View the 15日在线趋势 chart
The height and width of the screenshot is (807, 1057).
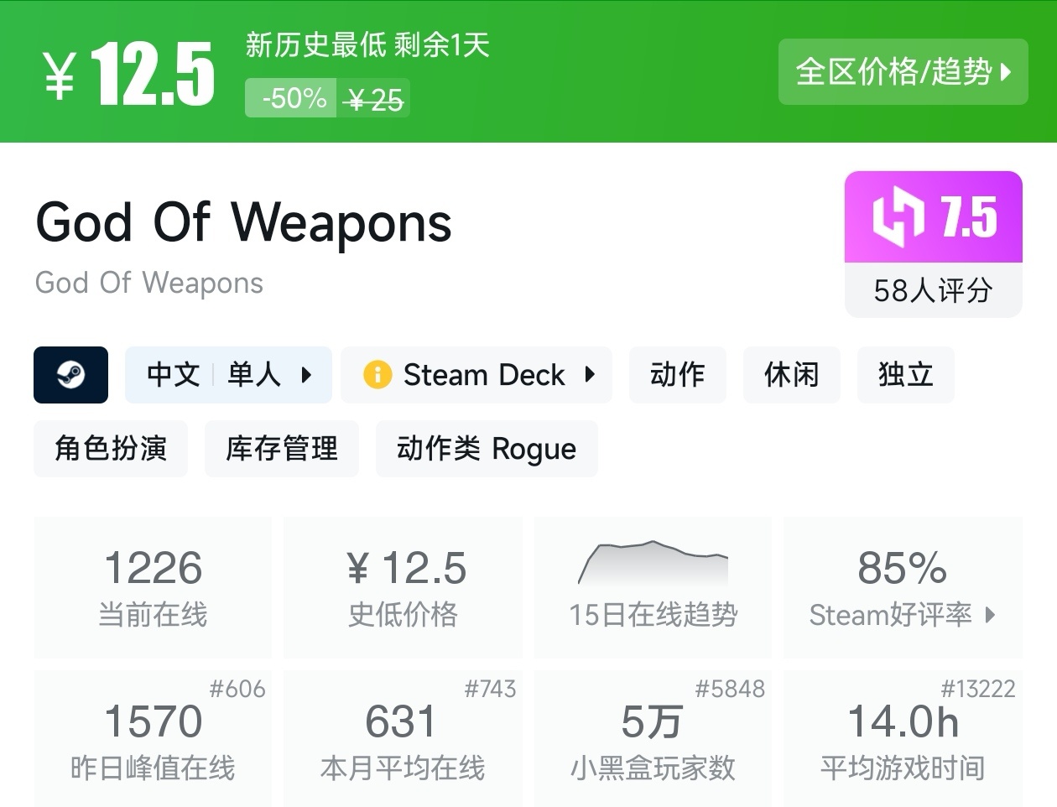coord(653,586)
